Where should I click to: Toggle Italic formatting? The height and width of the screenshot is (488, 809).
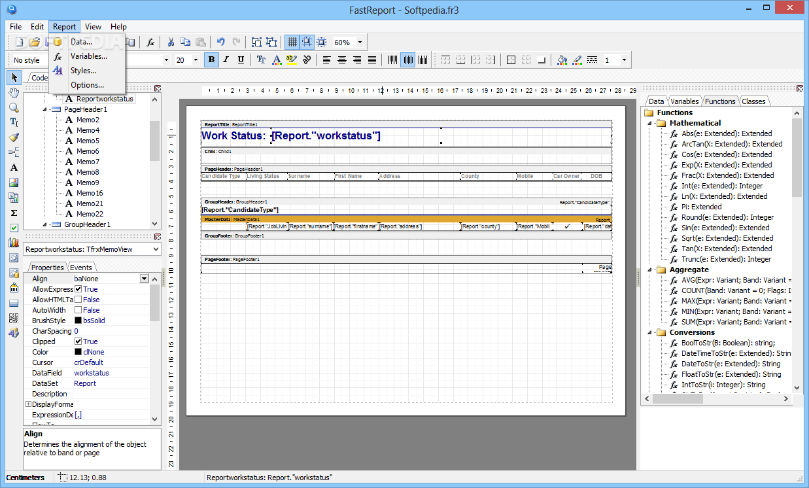(226, 60)
